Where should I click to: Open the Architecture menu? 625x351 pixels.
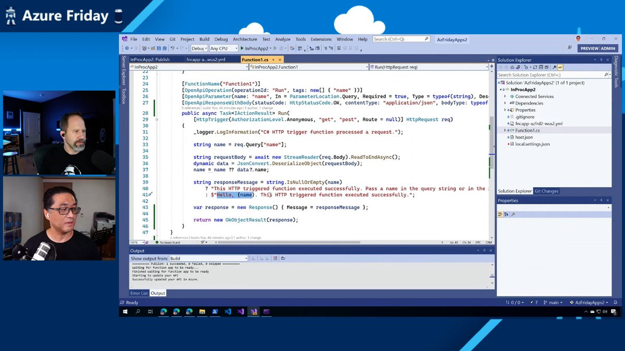click(x=245, y=39)
